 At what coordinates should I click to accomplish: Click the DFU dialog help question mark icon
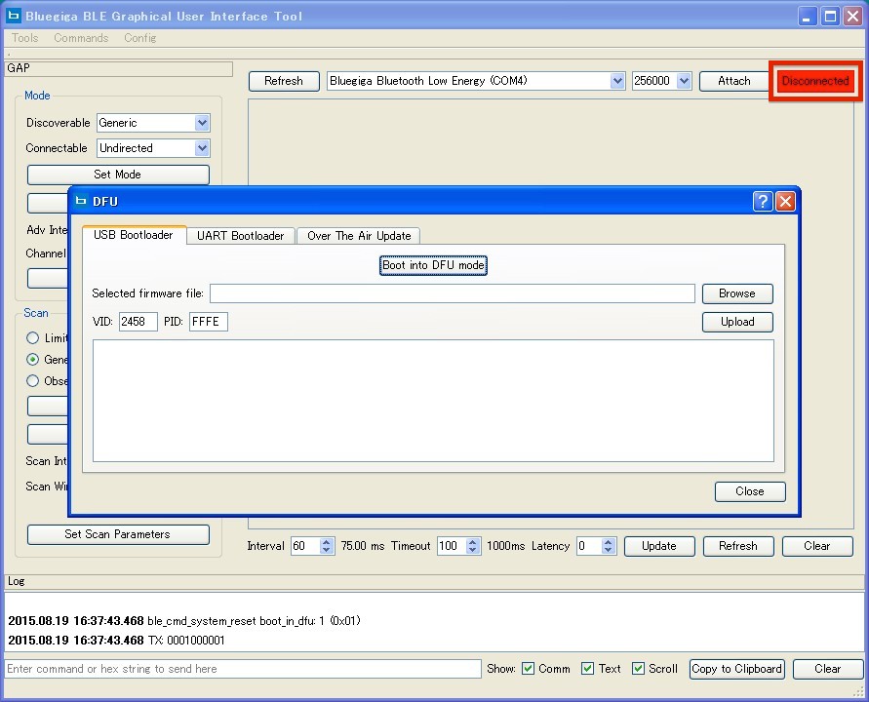pos(763,201)
